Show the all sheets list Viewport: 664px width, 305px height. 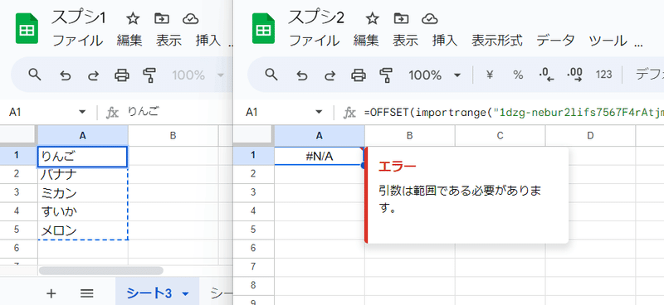pyautogui.click(x=87, y=293)
